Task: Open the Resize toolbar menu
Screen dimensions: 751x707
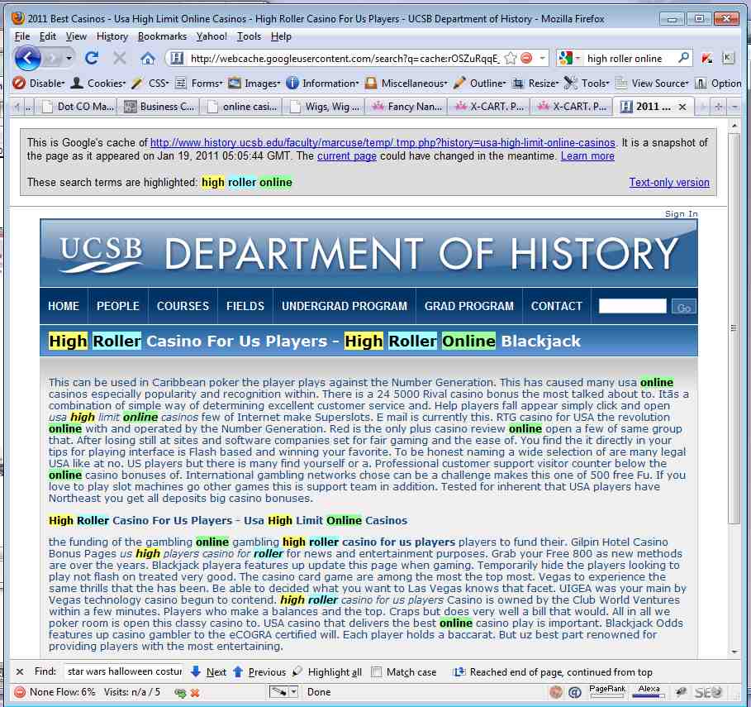Action: point(535,84)
